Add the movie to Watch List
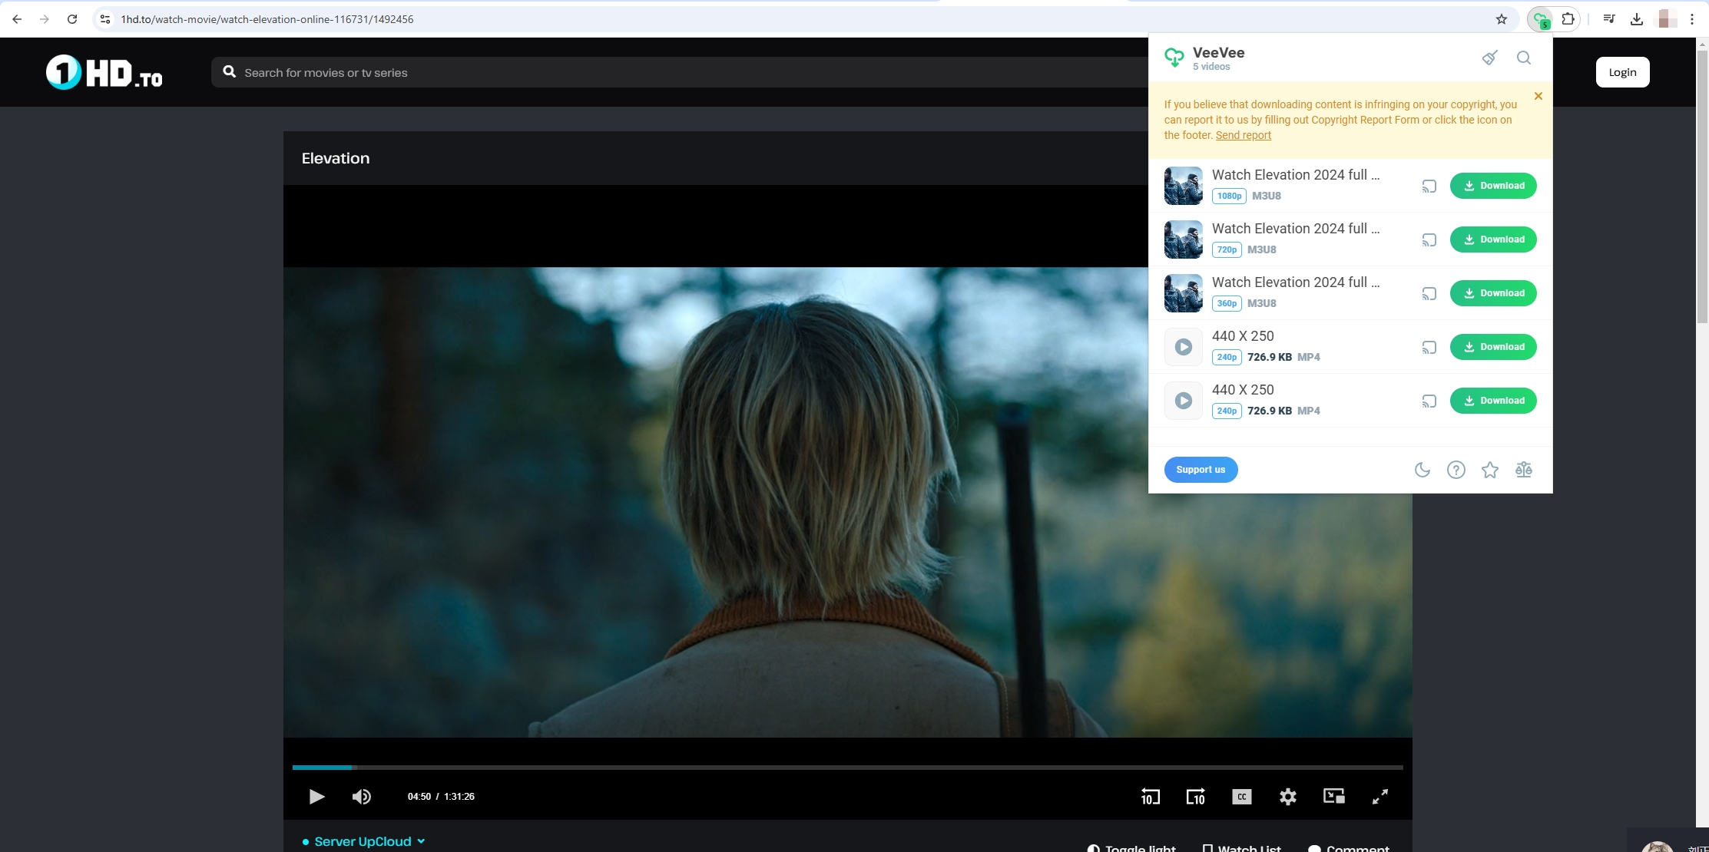 pos(1241,847)
